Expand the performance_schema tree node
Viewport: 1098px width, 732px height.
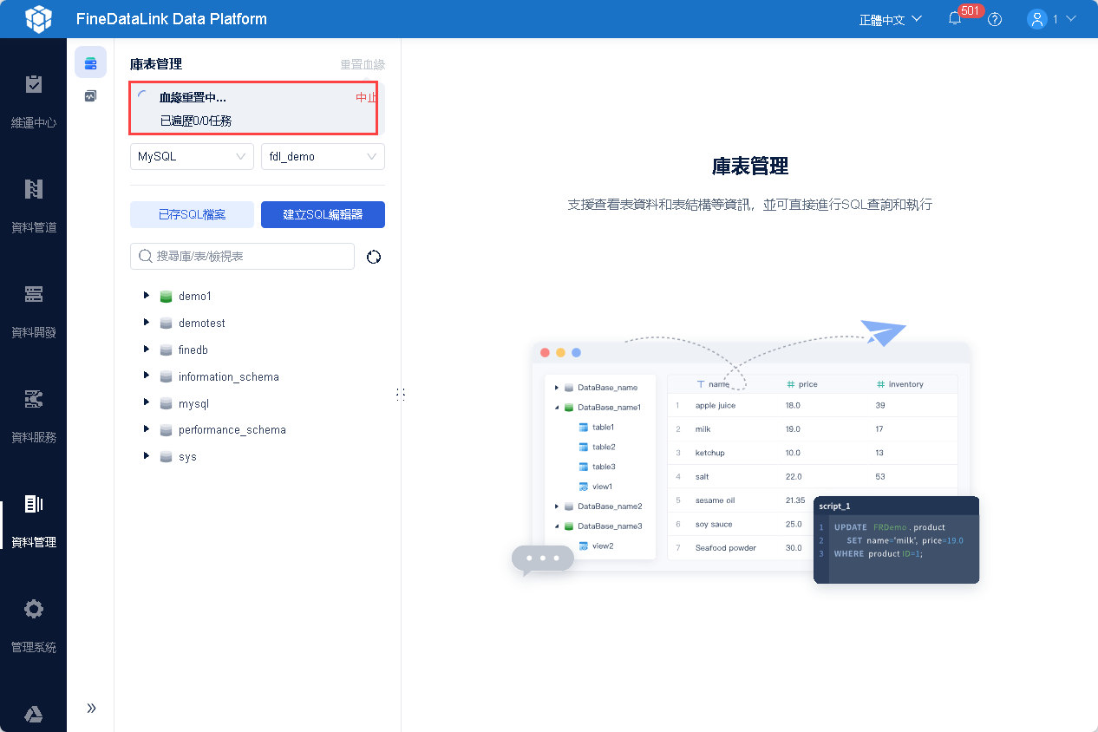[147, 429]
